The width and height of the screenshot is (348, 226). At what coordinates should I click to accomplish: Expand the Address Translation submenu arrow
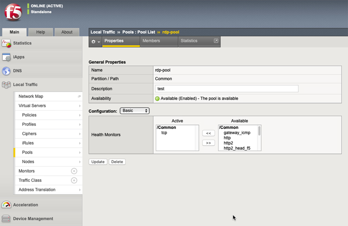click(80, 190)
